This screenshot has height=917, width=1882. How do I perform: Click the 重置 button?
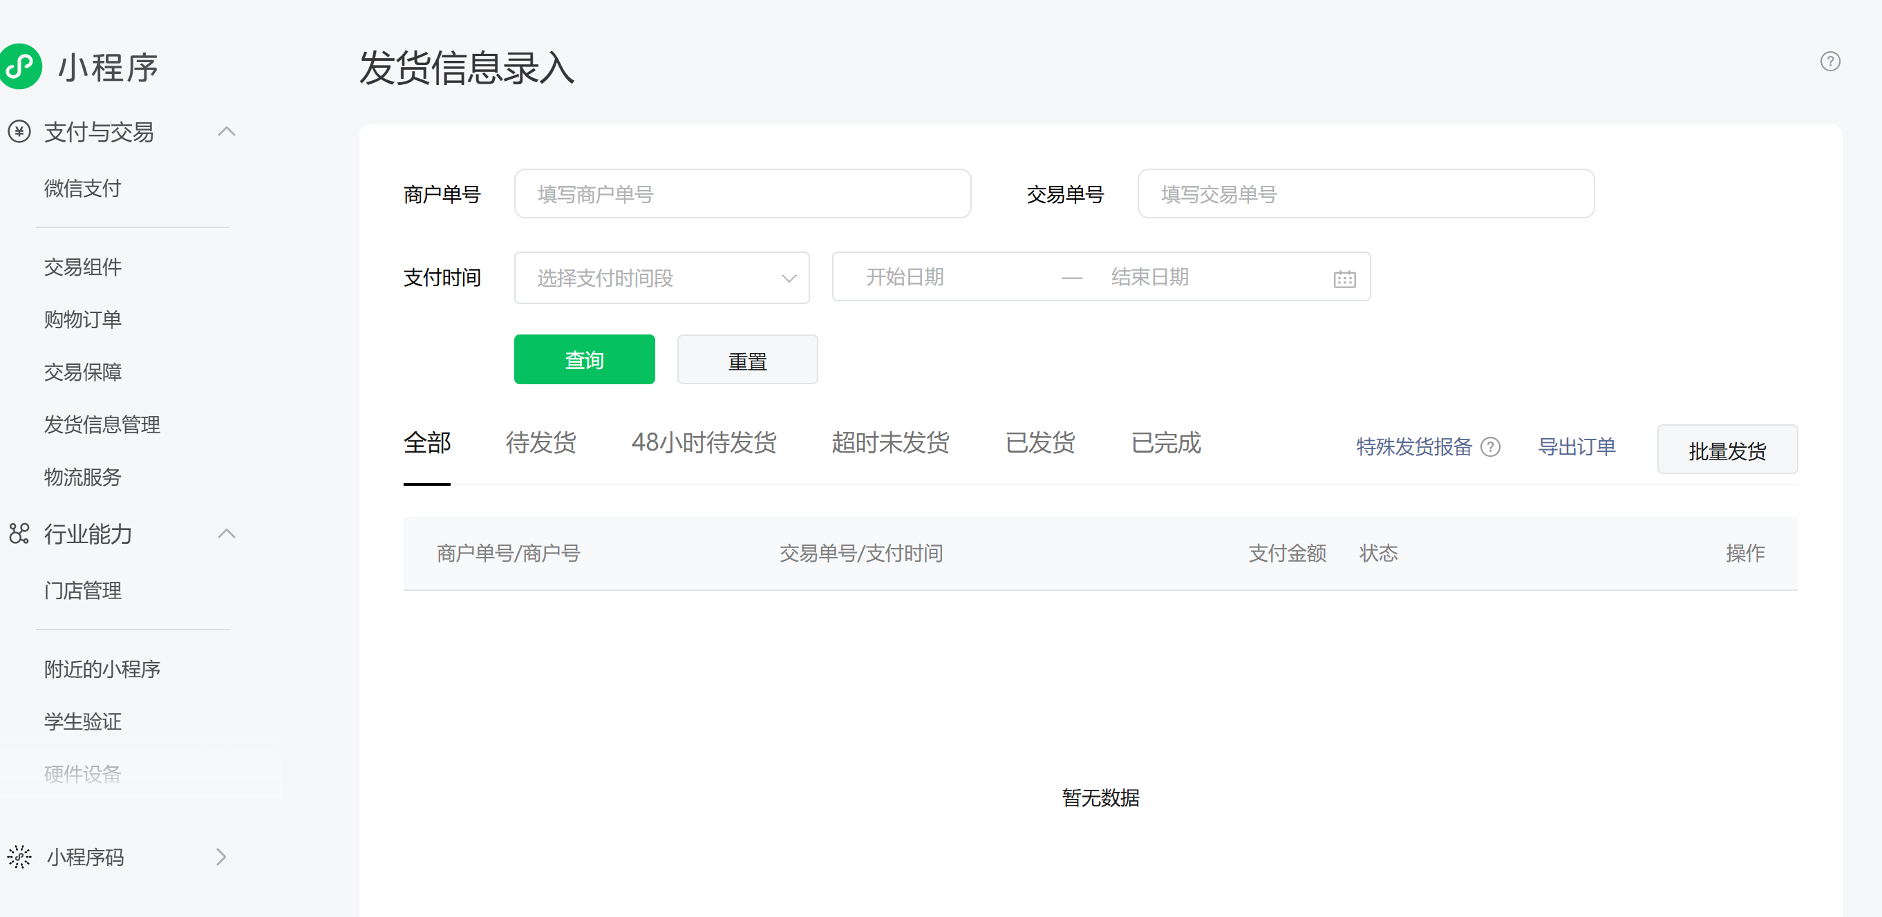tap(746, 359)
